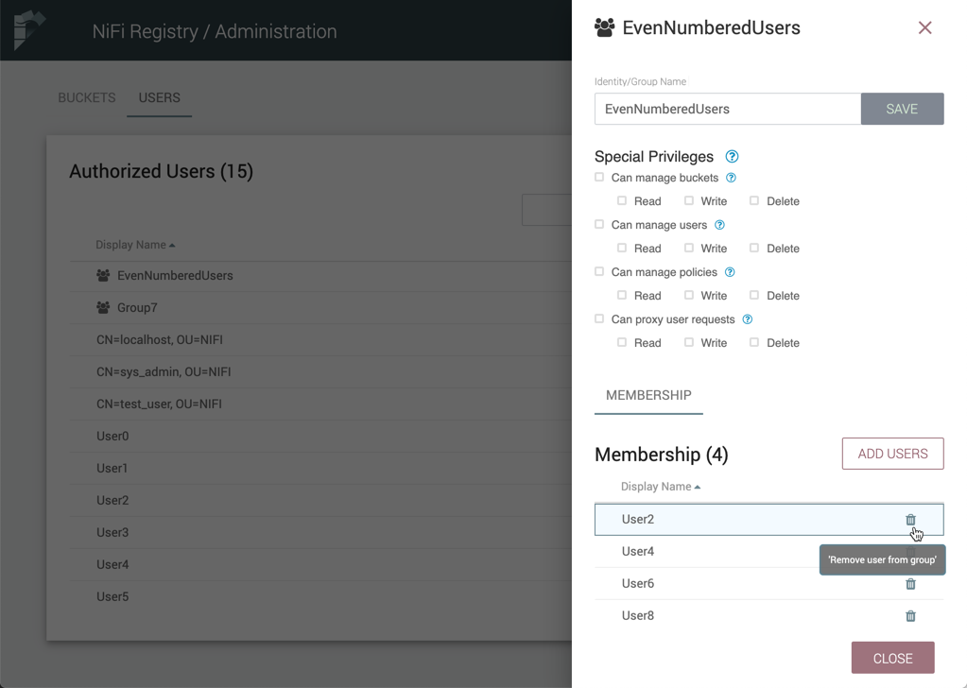Enable Can manage buckets checkbox
Image resolution: width=967 pixels, height=688 pixels.
coord(599,177)
